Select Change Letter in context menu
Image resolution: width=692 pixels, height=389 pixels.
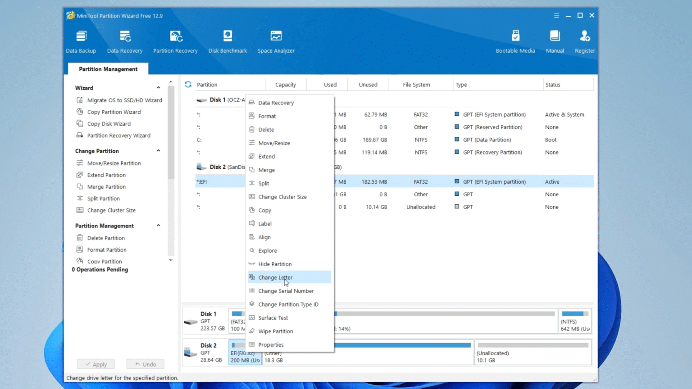275,277
